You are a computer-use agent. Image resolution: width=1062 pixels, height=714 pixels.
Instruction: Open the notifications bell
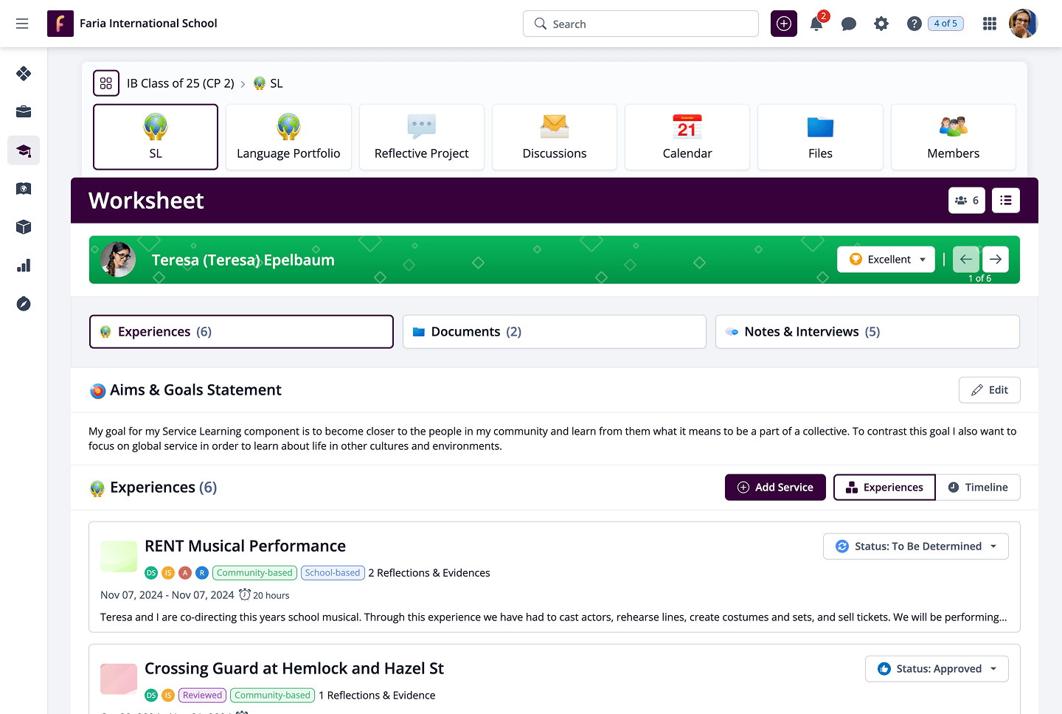(816, 24)
